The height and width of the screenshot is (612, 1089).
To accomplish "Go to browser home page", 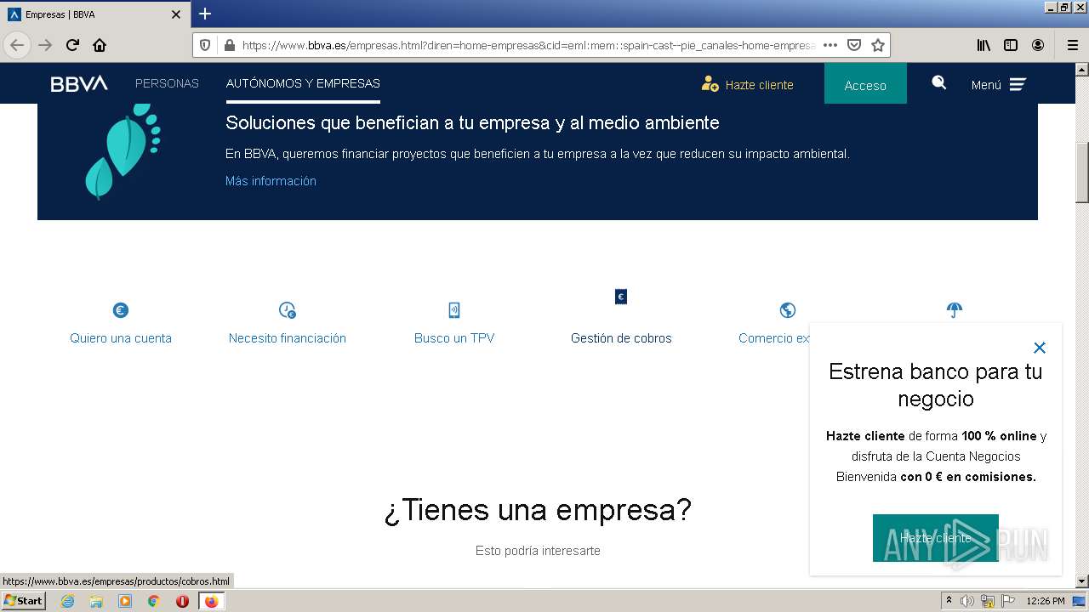I will pos(100,45).
